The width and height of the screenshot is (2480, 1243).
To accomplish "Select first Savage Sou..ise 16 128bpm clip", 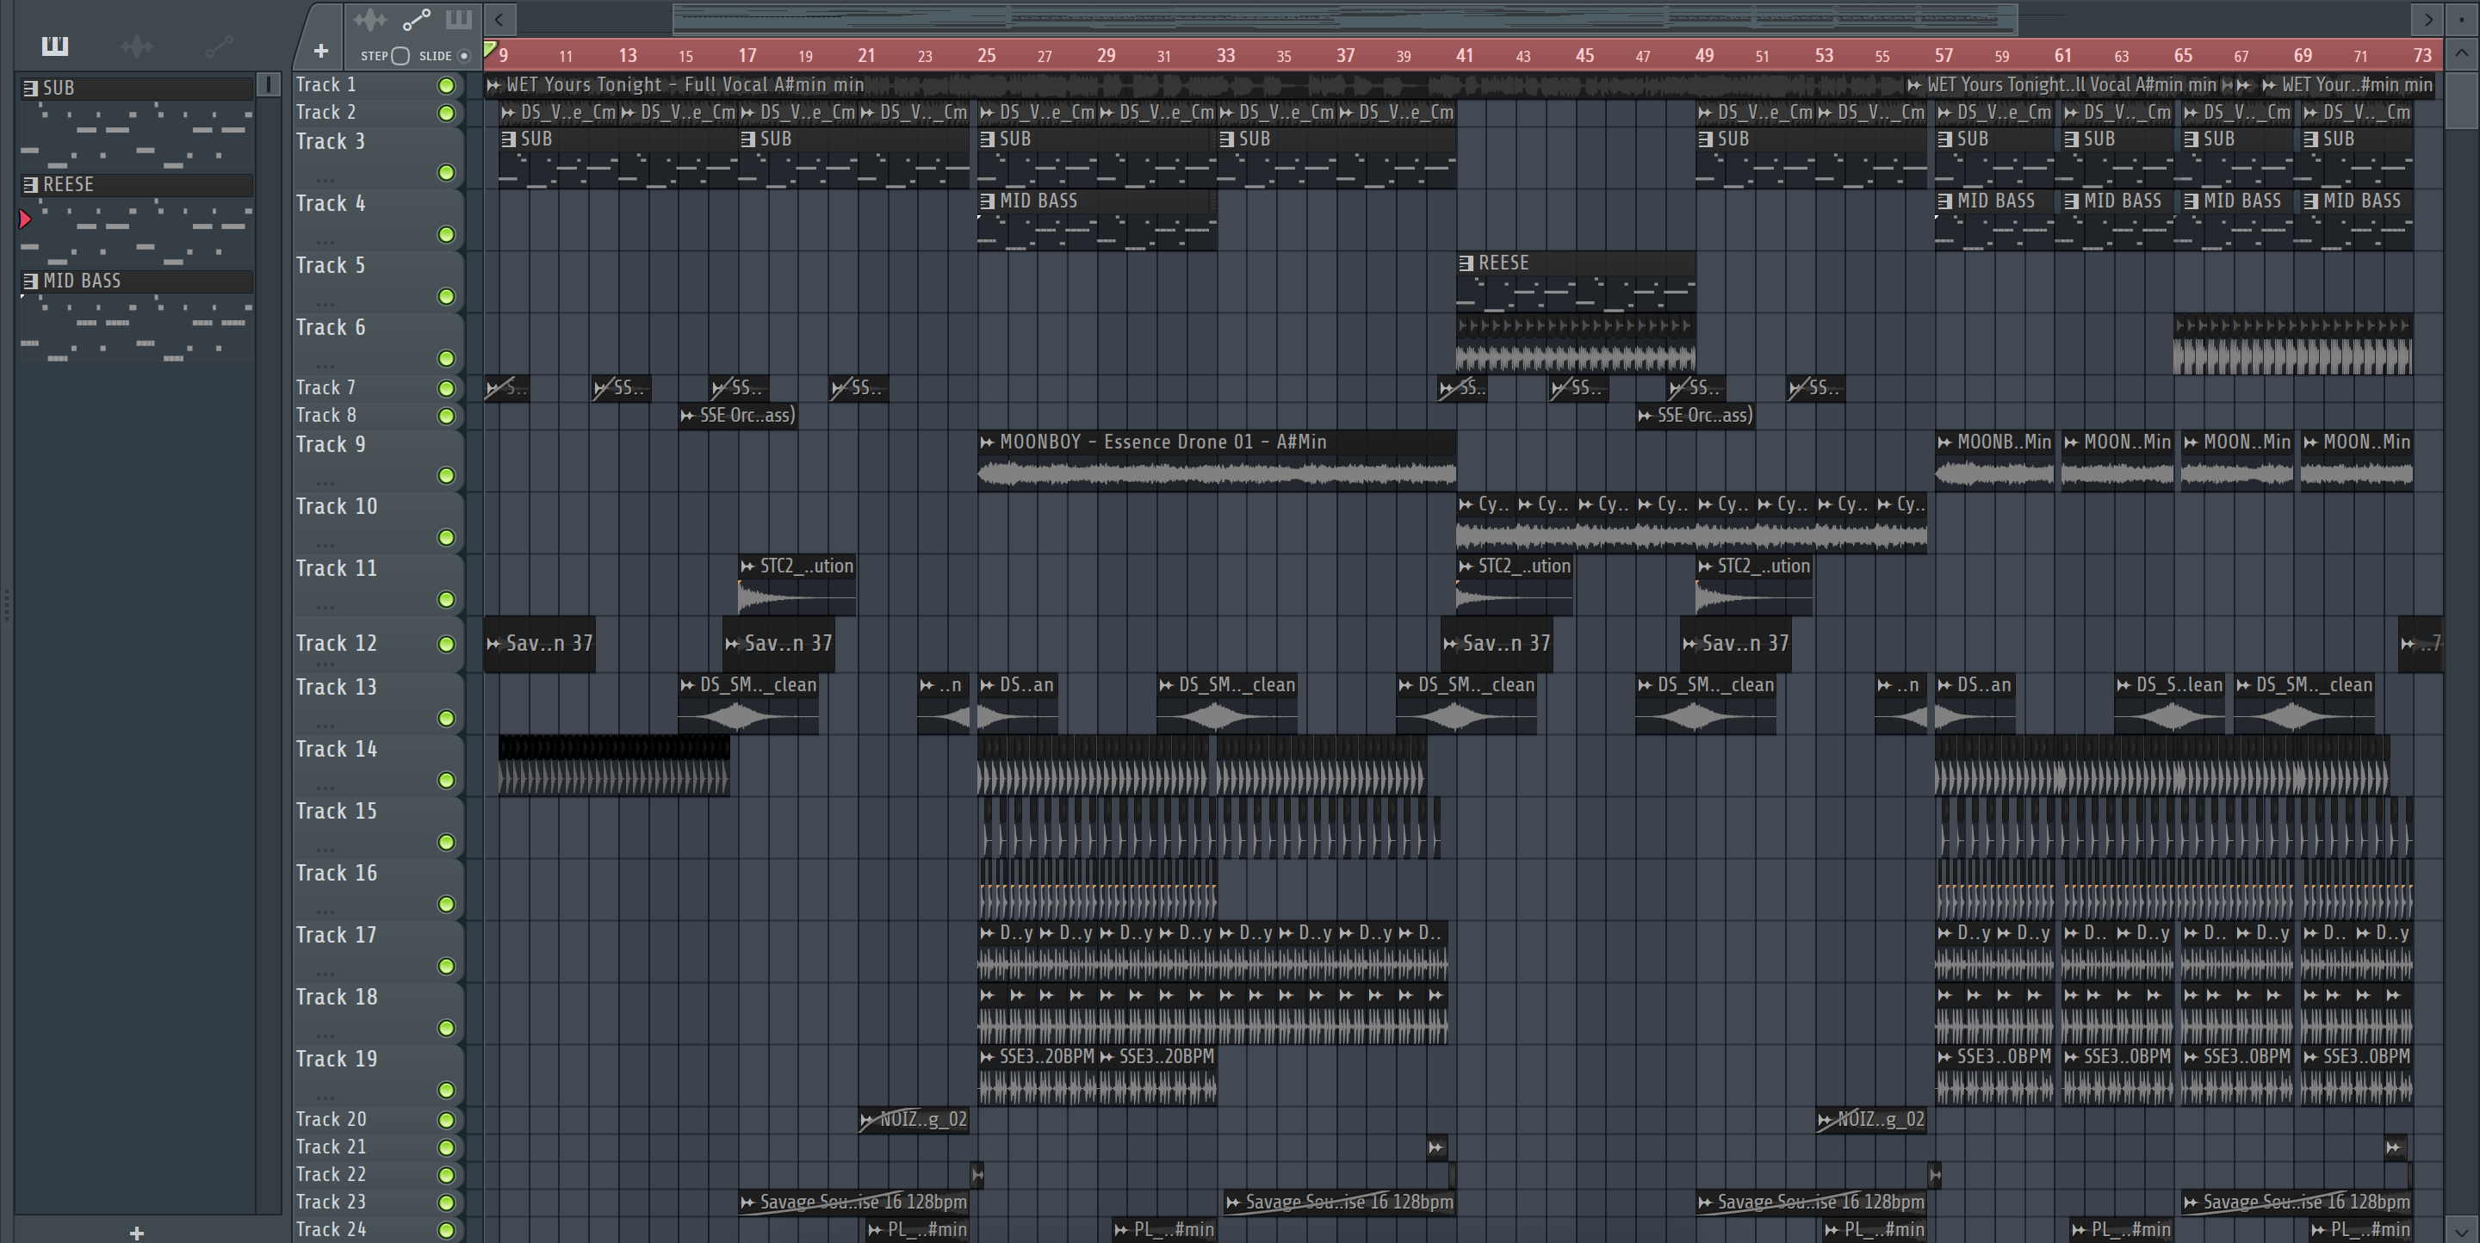I will pos(854,1202).
